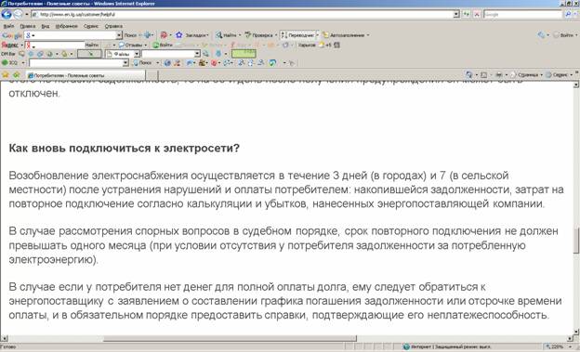
Task: Open the recent pages dropdown near Forward
Action: point(27,15)
